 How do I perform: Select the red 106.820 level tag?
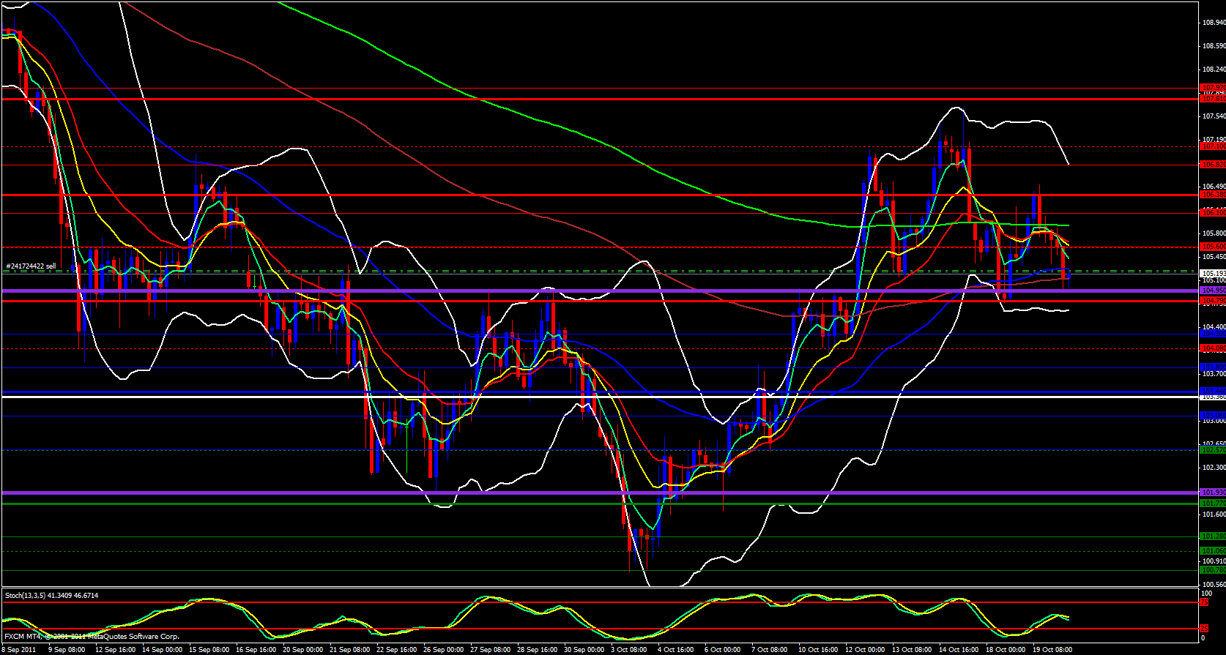[x=1213, y=165]
